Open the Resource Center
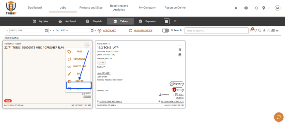Image resolution: width=285 pixels, height=123 pixels. [x=175, y=8]
